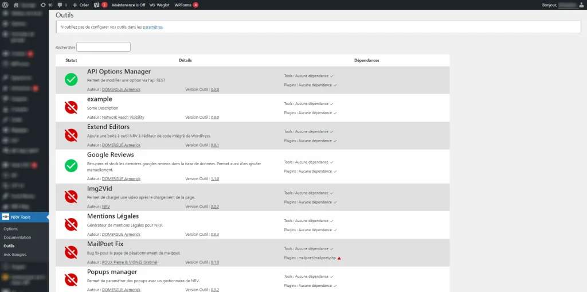The image size is (587, 292).
Task: Toggle the green status icon for API Options Manager
Action: coord(71,80)
